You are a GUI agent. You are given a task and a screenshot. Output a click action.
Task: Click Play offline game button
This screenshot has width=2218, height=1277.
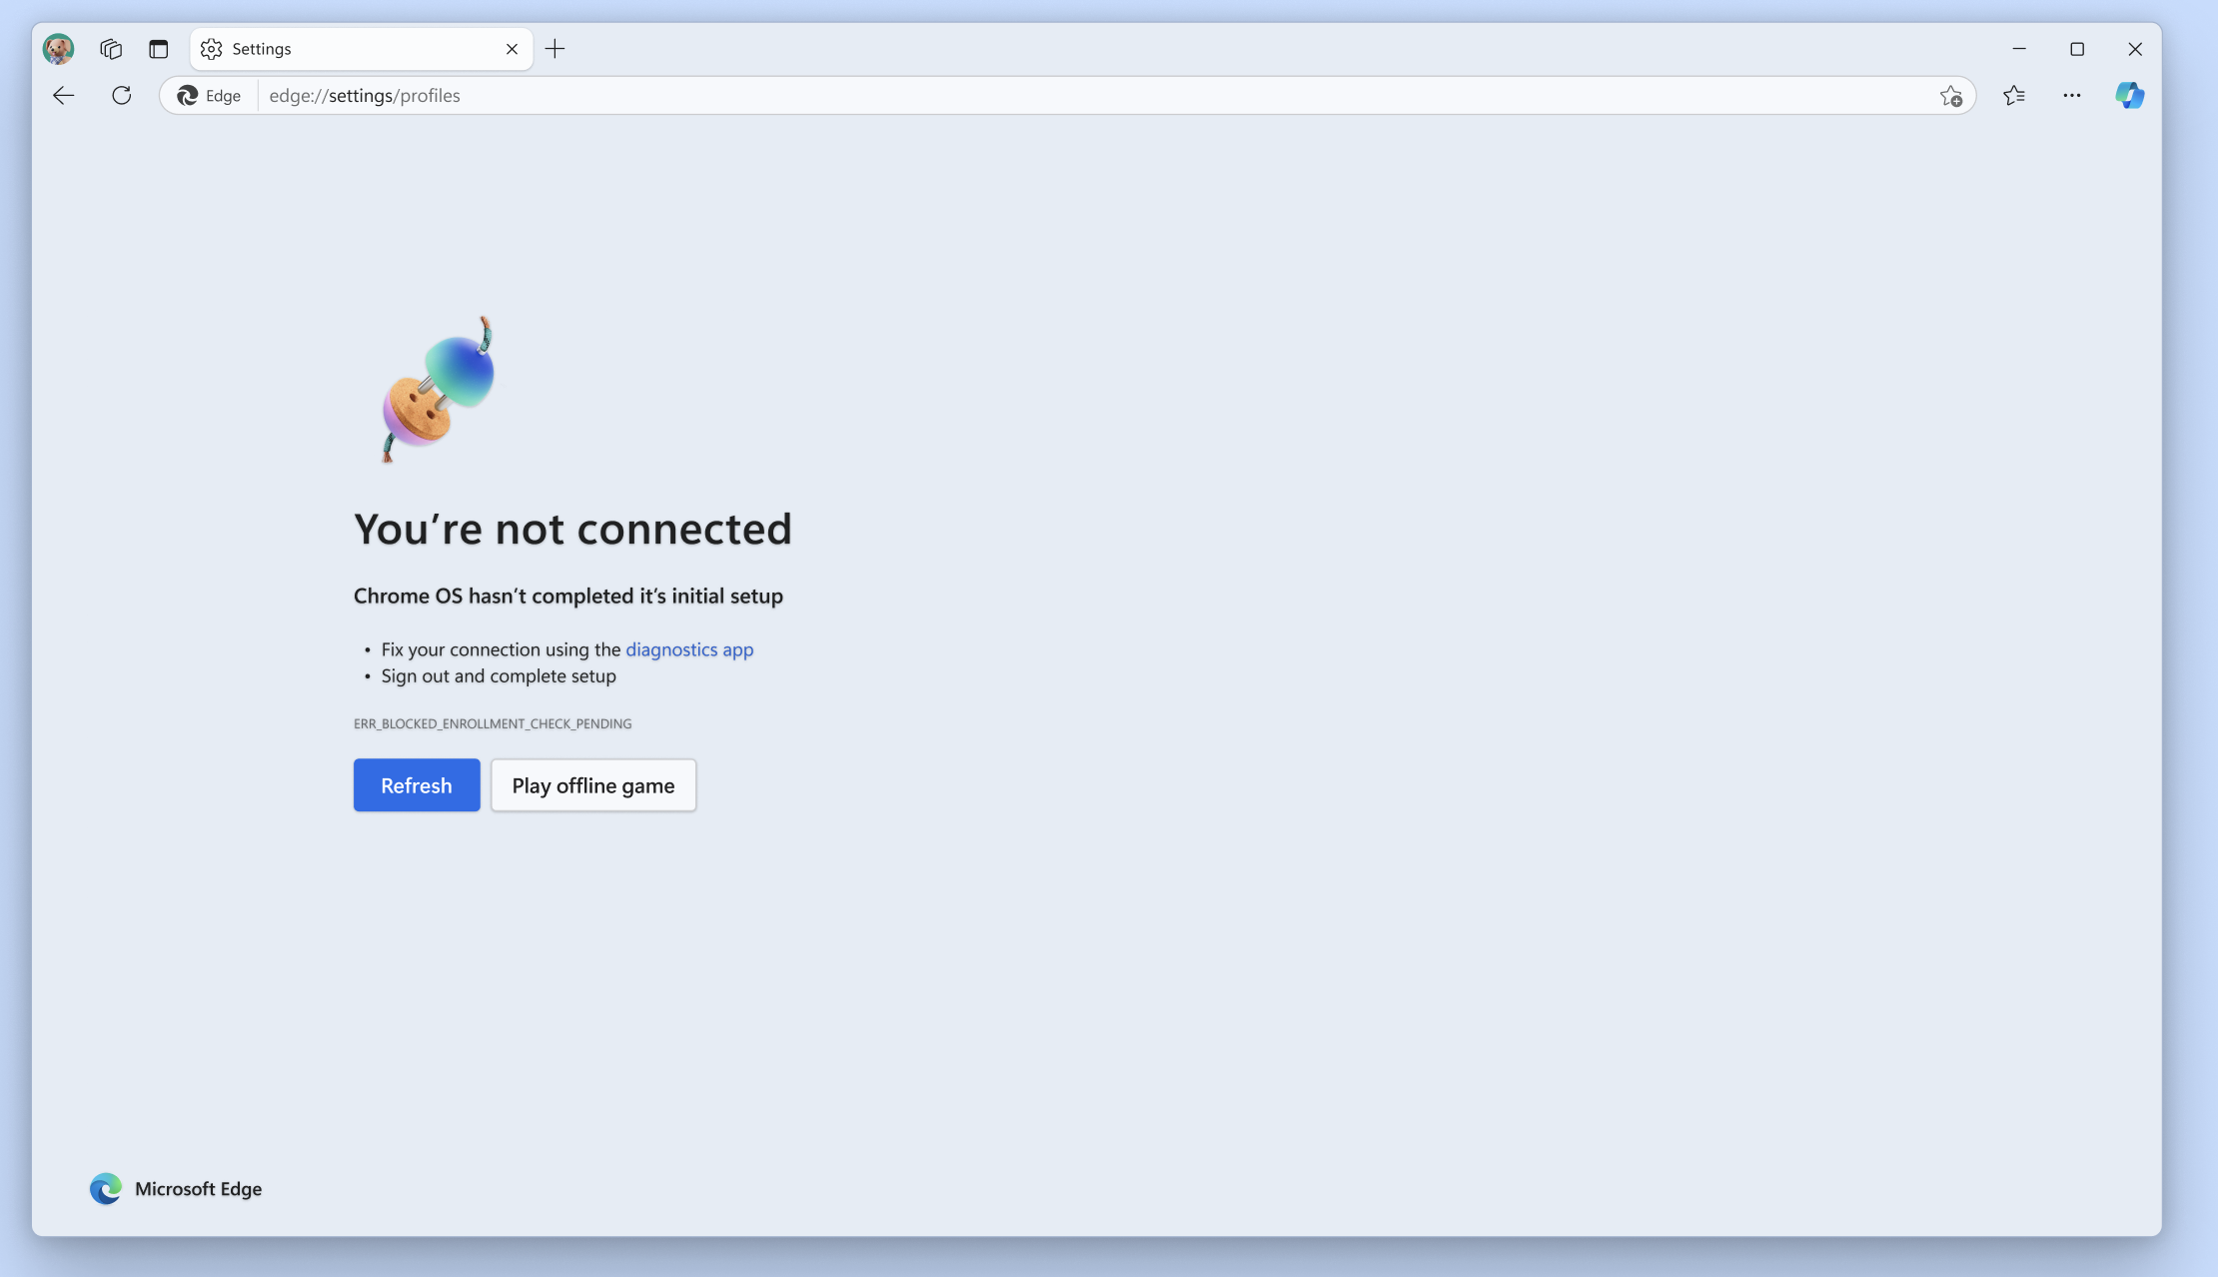tap(593, 785)
